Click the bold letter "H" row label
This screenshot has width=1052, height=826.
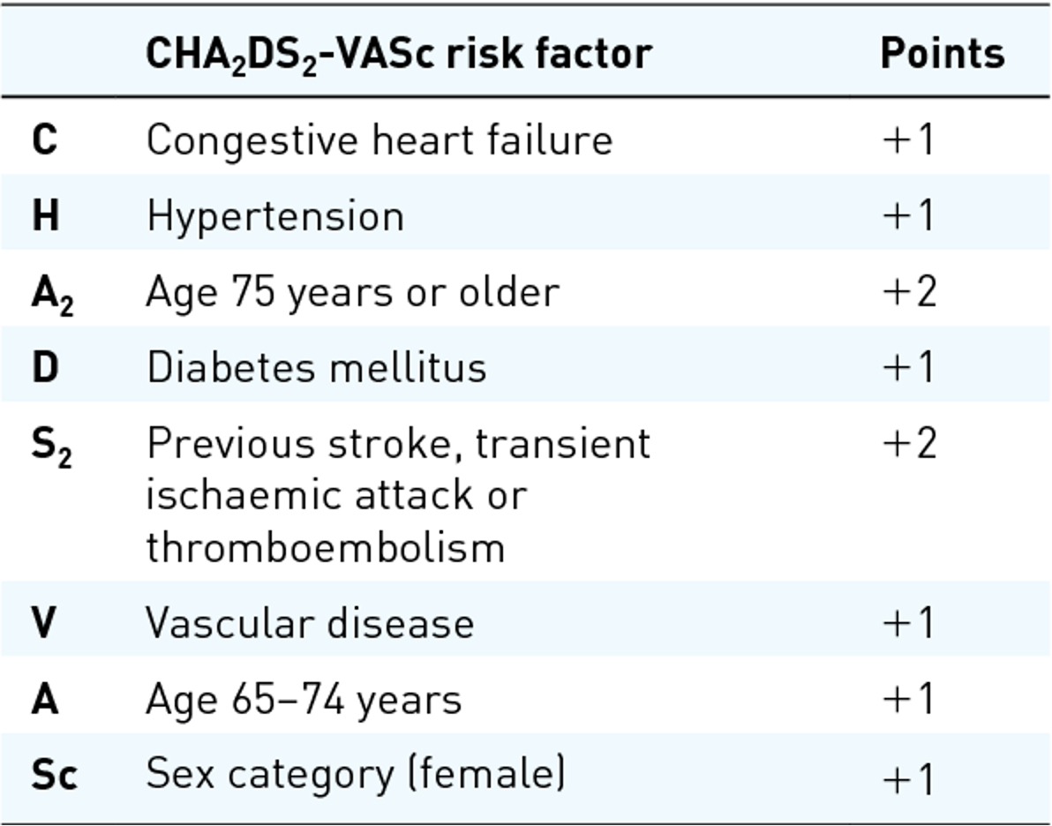45,216
